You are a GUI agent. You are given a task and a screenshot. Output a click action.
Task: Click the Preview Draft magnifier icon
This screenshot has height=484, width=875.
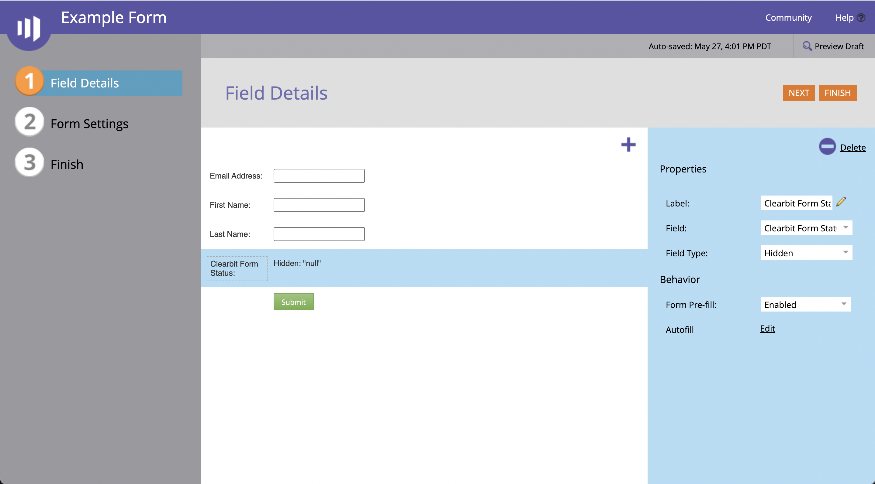(807, 46)
